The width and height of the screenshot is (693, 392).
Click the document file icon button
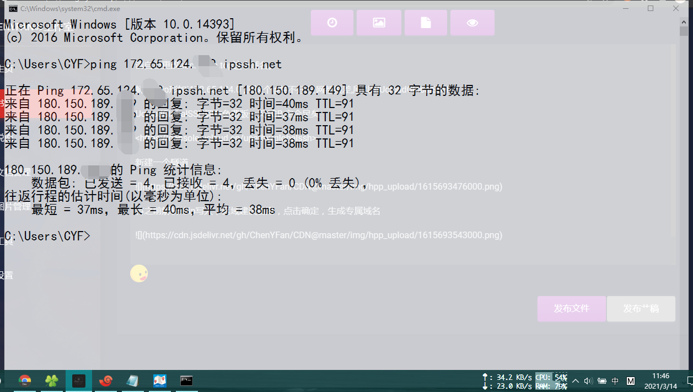point(426,23)
